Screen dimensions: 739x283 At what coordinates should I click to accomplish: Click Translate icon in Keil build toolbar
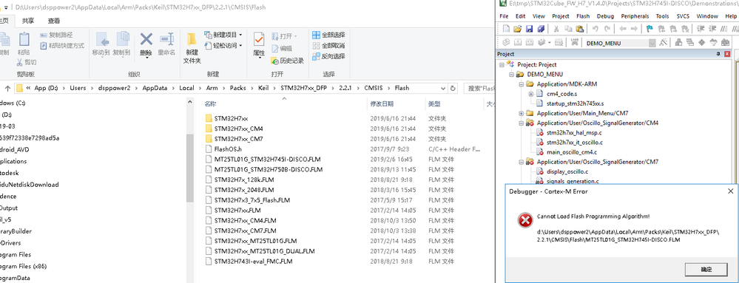click(506, 42)
